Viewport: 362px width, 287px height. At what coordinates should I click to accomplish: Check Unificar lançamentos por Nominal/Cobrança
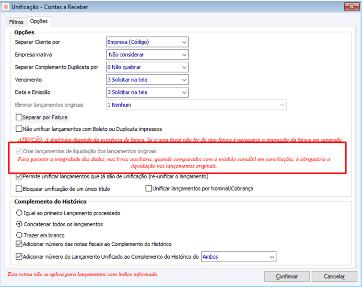point(149,188)
